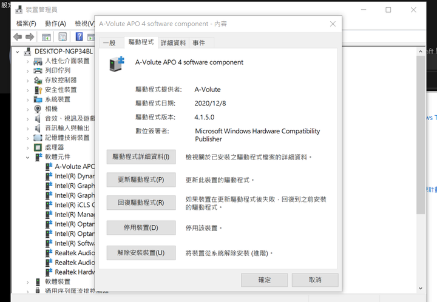Click the 人性化介面裝置 device icon
This screenshot has height=302, width=437.
(38, 61)
